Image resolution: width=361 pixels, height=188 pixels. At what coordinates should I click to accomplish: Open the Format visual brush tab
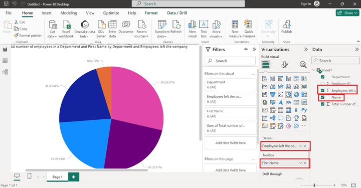coord(285,65)
